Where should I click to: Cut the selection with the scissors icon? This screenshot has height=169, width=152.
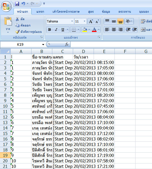(17, 19)
